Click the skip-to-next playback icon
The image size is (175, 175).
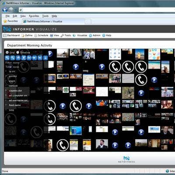click(40, 58)
